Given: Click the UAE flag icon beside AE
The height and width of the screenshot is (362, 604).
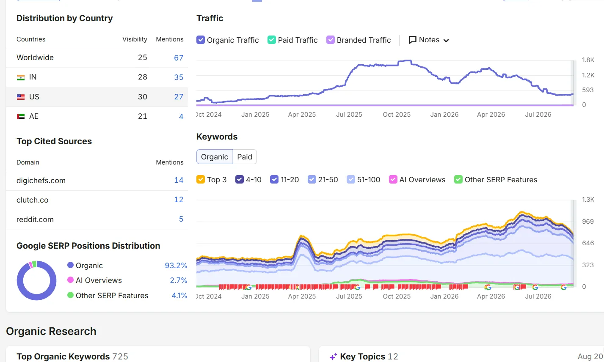Looking at the screenshot, I should 21,116.
